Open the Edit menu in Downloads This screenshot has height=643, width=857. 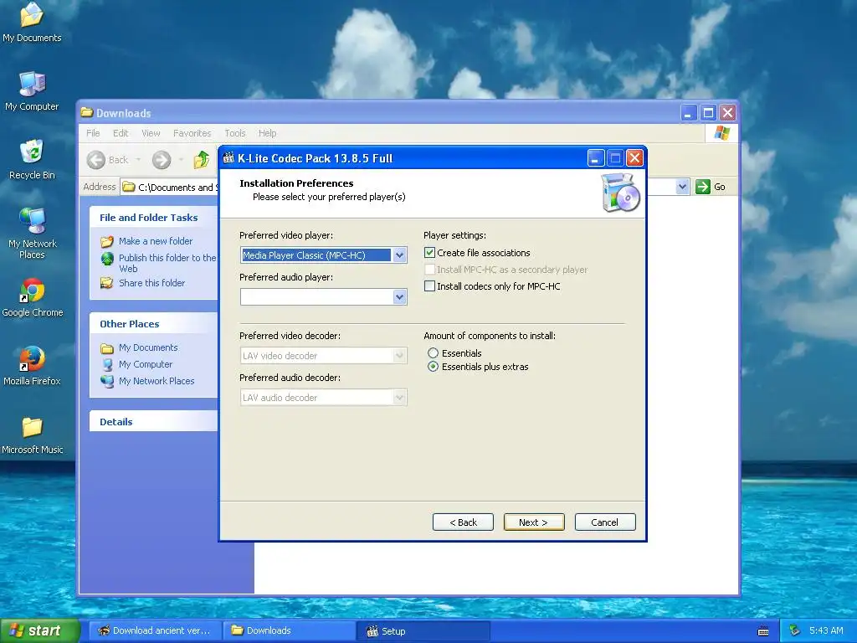(121, 133)
